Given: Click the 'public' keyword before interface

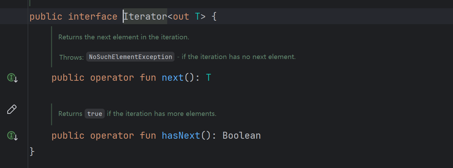Looking at the screenshot, I should pos(46,16).
